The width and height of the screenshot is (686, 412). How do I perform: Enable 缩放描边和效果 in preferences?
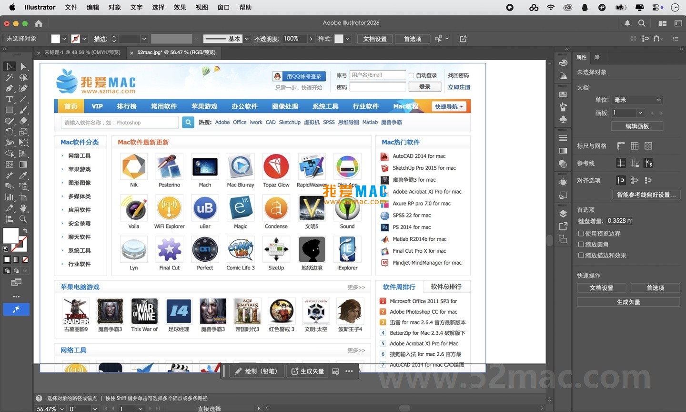582,255
